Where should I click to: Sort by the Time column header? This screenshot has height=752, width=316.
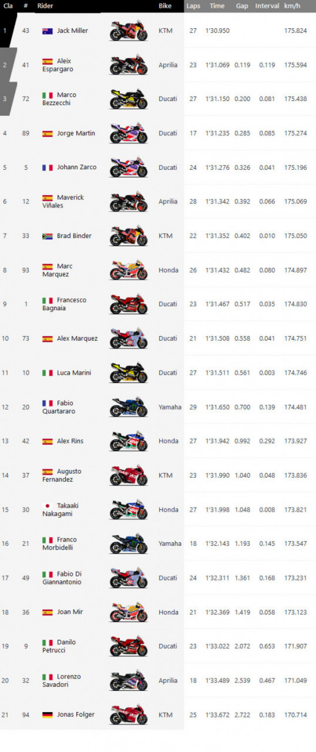pos(217,6)
